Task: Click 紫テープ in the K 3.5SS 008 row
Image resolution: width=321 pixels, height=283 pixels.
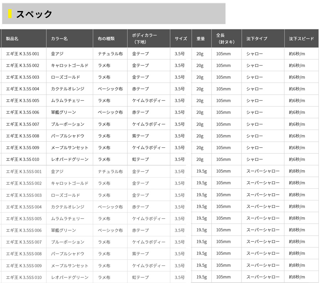Action: [x=141, y=253]
